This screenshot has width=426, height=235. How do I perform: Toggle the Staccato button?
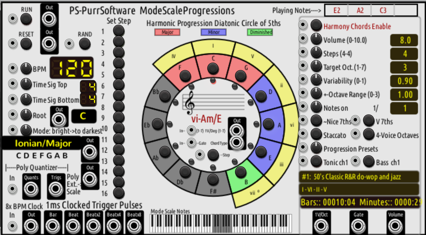[x=316, y=134]
